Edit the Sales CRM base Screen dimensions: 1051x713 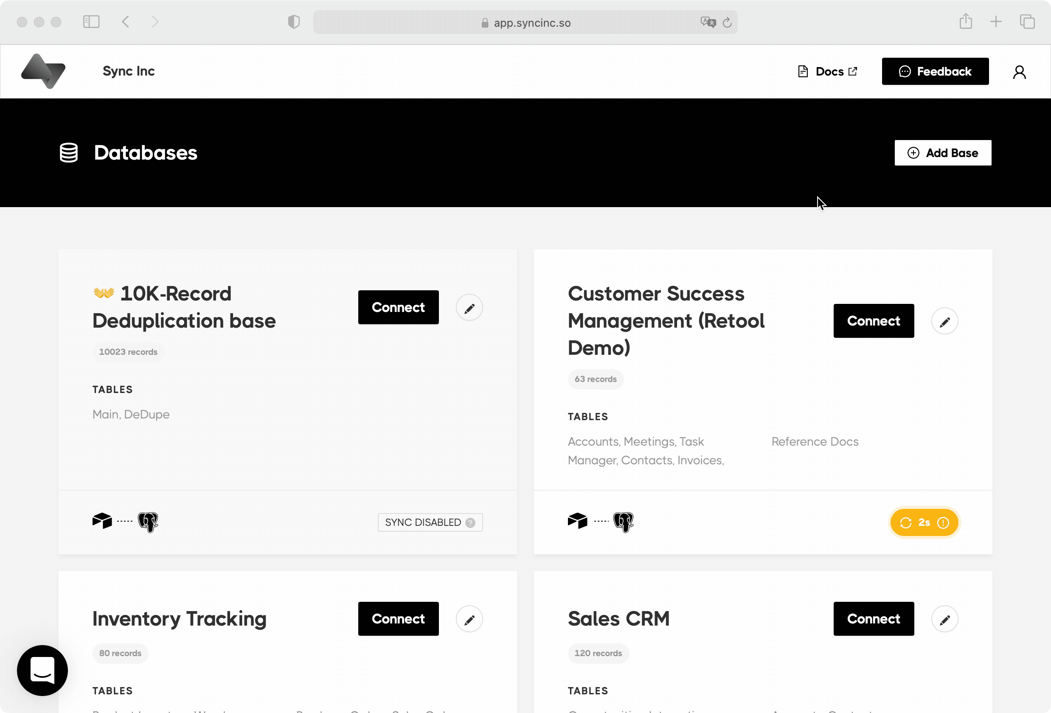(944, 619)
